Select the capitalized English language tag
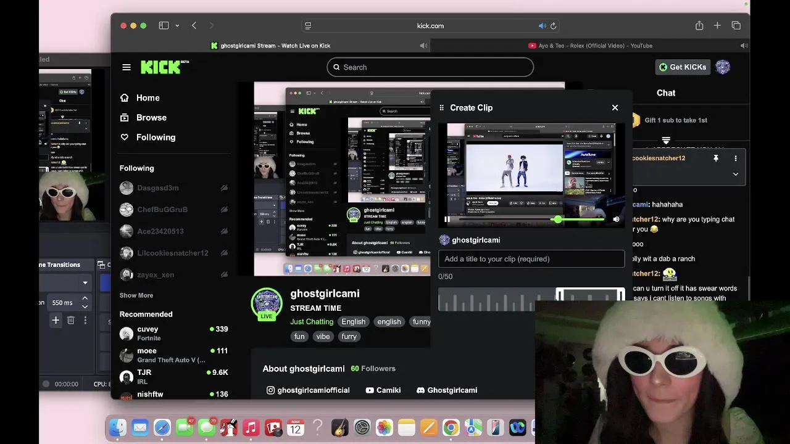Screen dimensions: 790x444 point(354,321)
